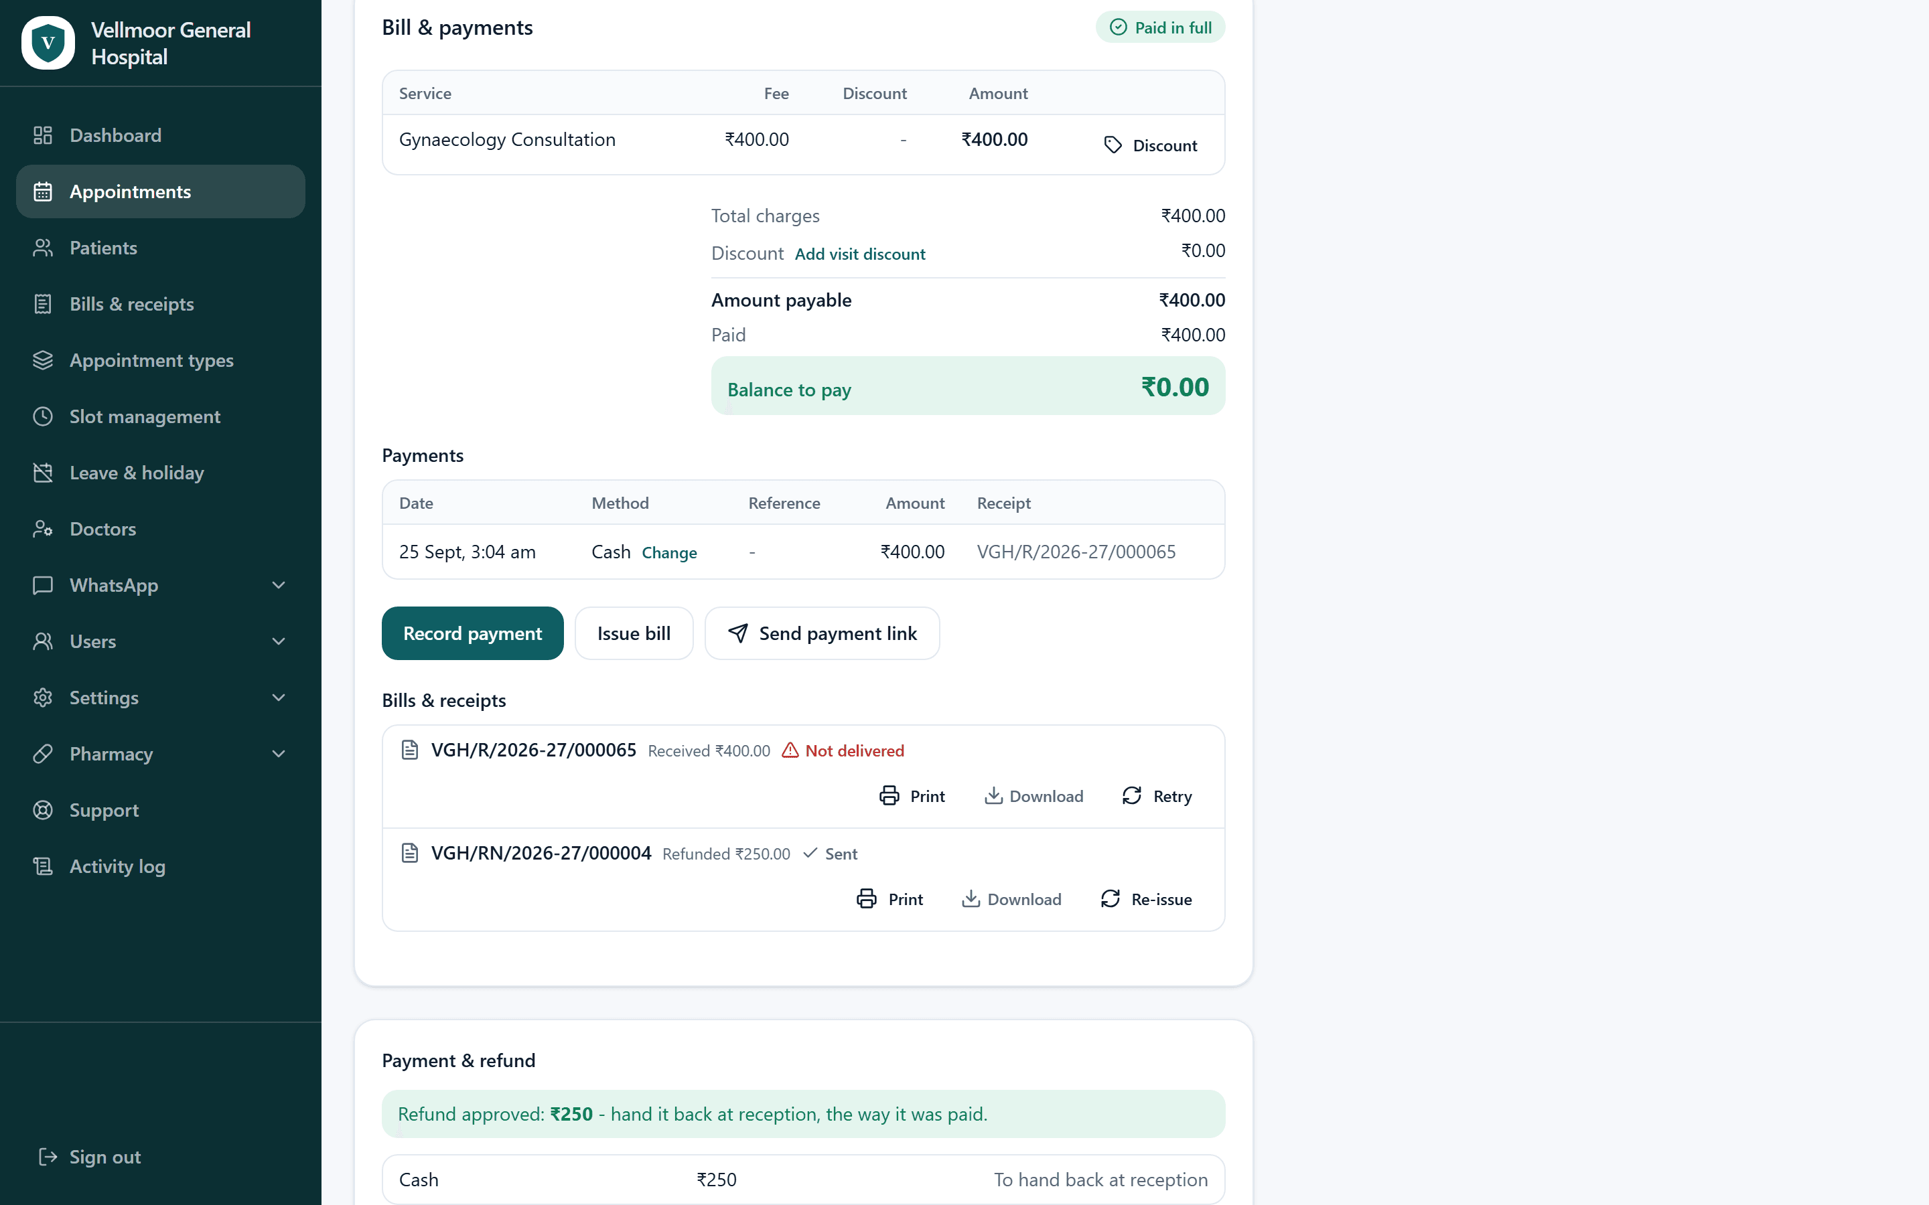
Task: Click the Print icon for receipt VGH/R/2026-27/000065
Action: click(889, 795)
